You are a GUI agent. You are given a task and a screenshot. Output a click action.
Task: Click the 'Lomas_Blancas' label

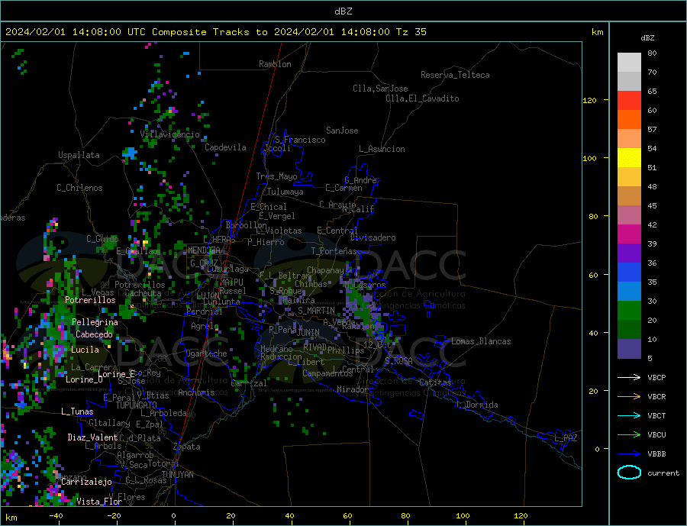point(481,341)
